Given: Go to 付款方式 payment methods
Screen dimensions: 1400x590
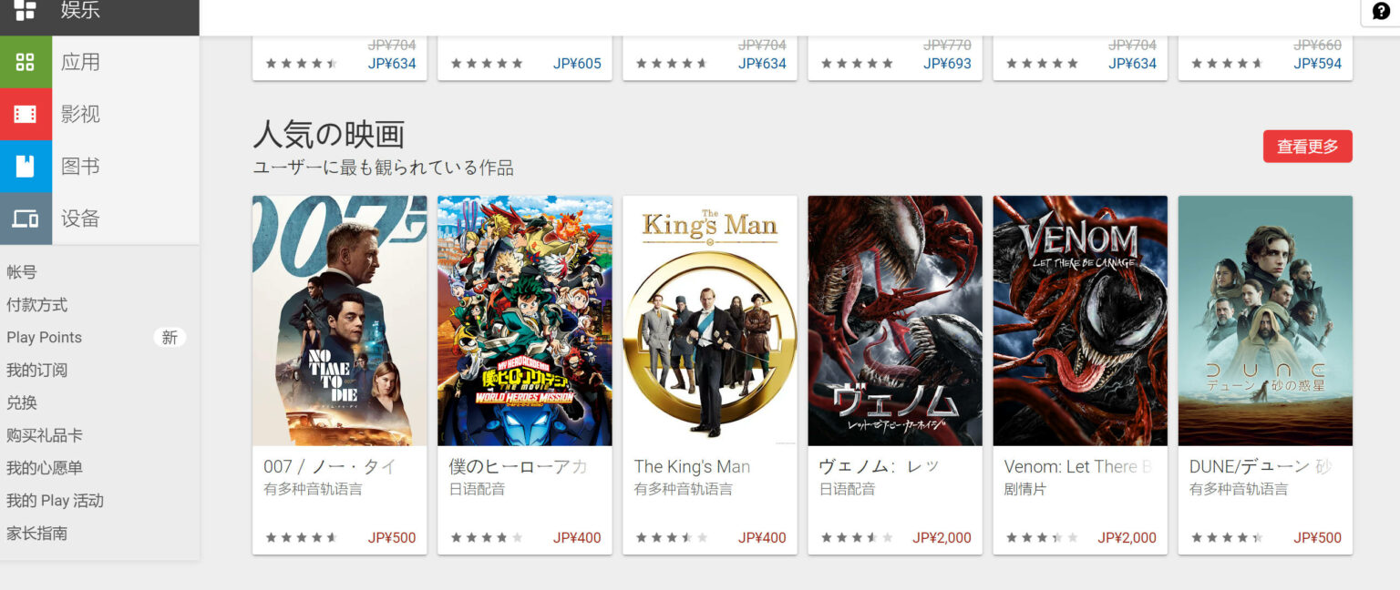Looking at the screenshot, I should (x=37, y=305).
